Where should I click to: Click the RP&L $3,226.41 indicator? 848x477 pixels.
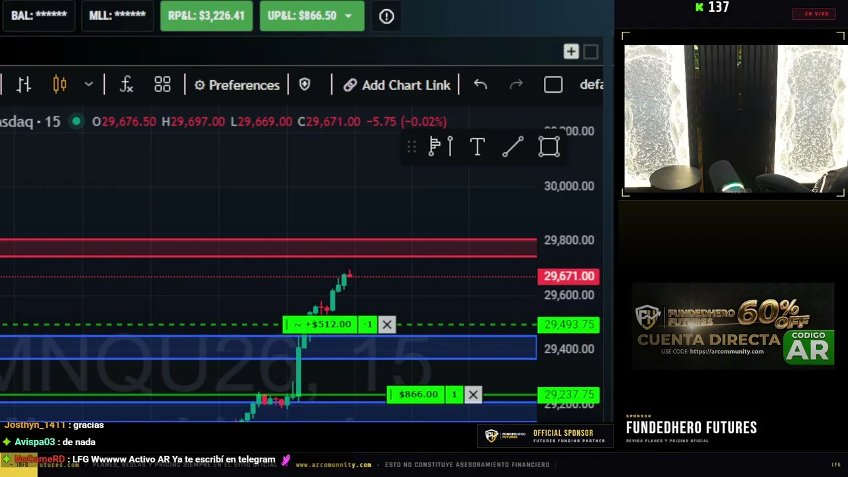tap(206, 16)
